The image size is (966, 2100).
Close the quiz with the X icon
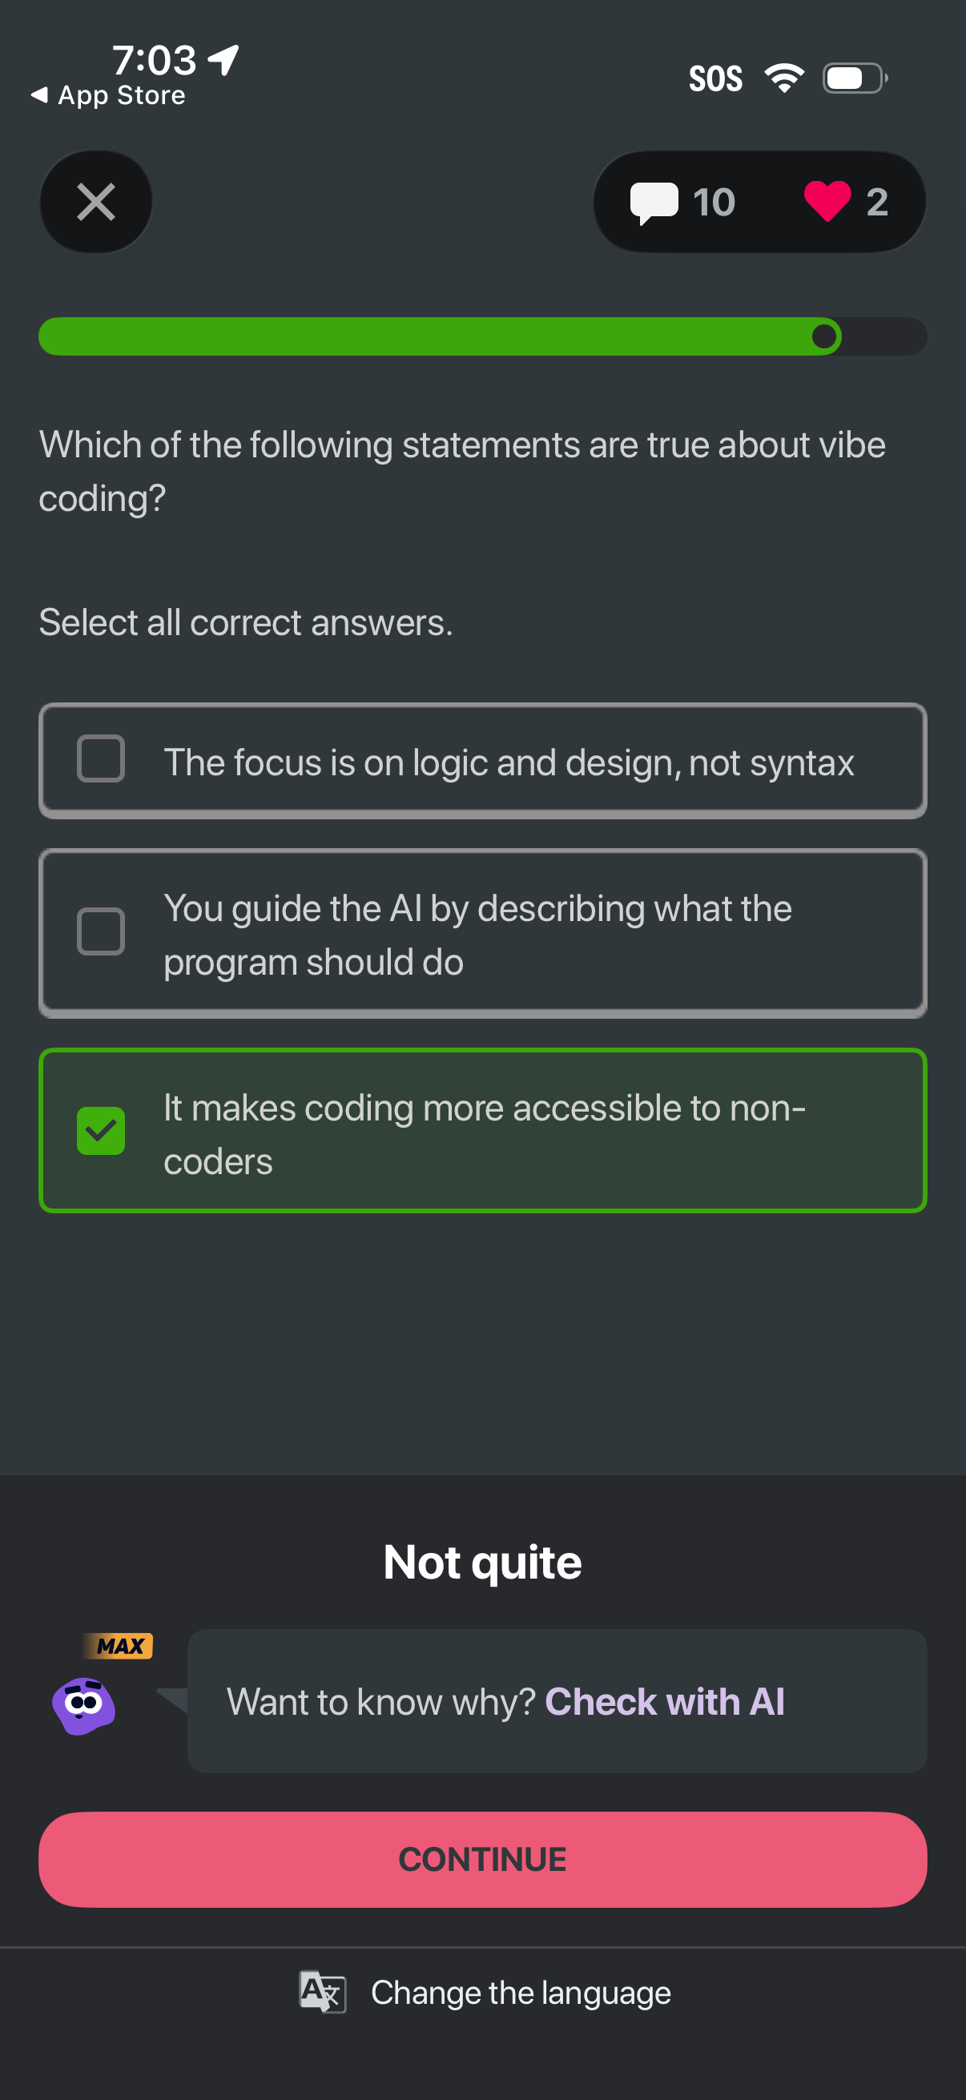95,201
